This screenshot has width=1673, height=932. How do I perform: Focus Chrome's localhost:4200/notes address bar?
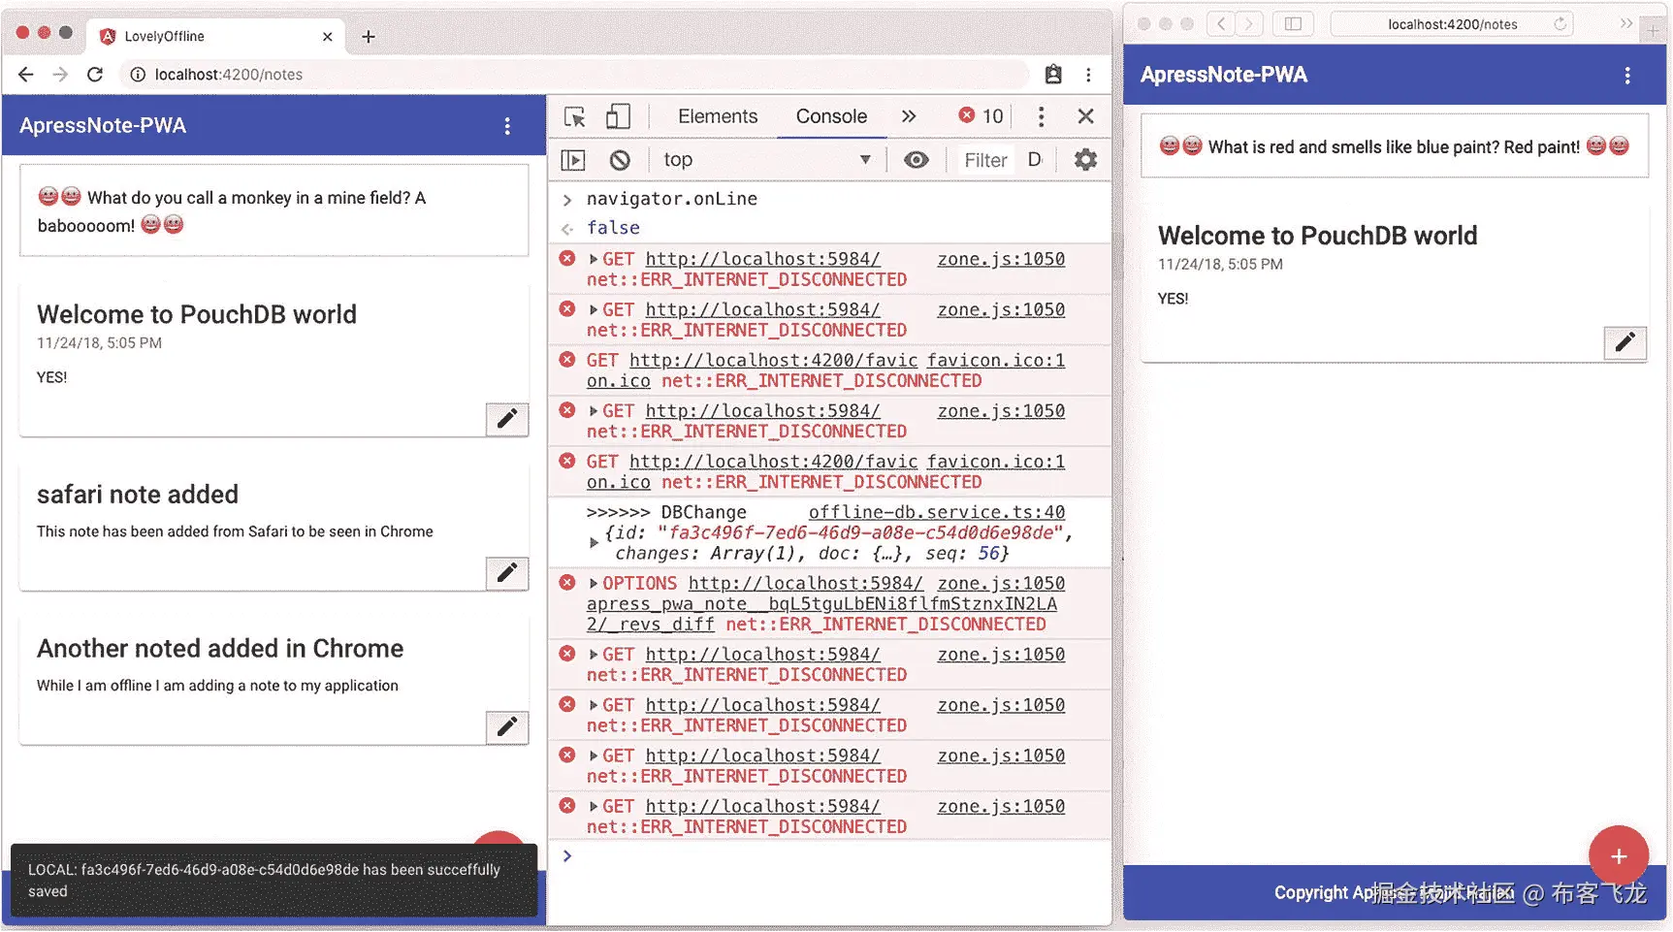coord(574,75)
